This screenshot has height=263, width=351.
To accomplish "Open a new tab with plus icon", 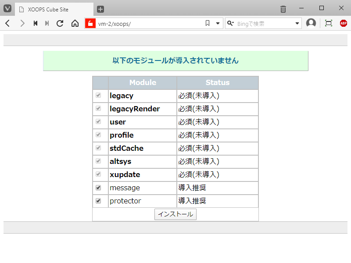I will click(100, 9).
